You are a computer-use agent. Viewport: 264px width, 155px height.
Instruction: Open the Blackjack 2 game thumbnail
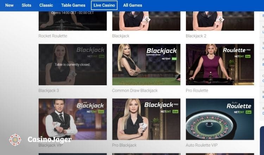220,21
